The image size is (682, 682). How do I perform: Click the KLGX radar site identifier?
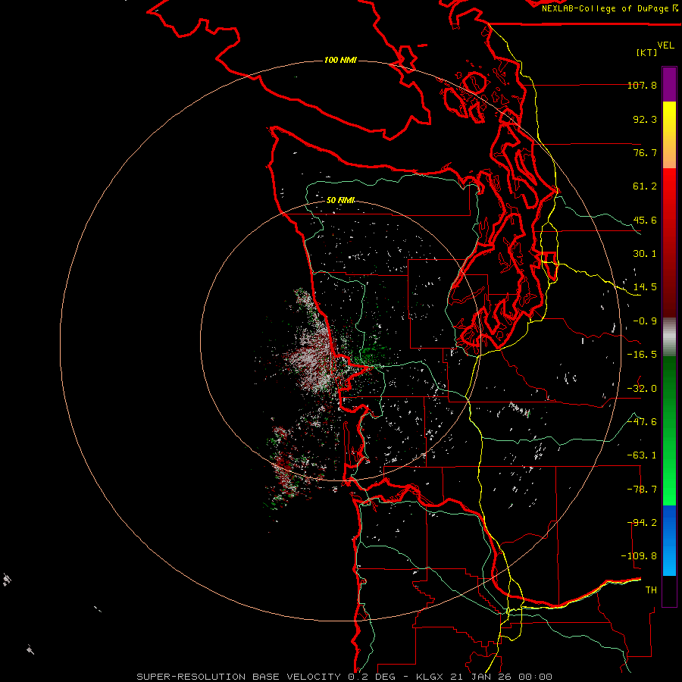pyautogui.click(x=430, y=677)
